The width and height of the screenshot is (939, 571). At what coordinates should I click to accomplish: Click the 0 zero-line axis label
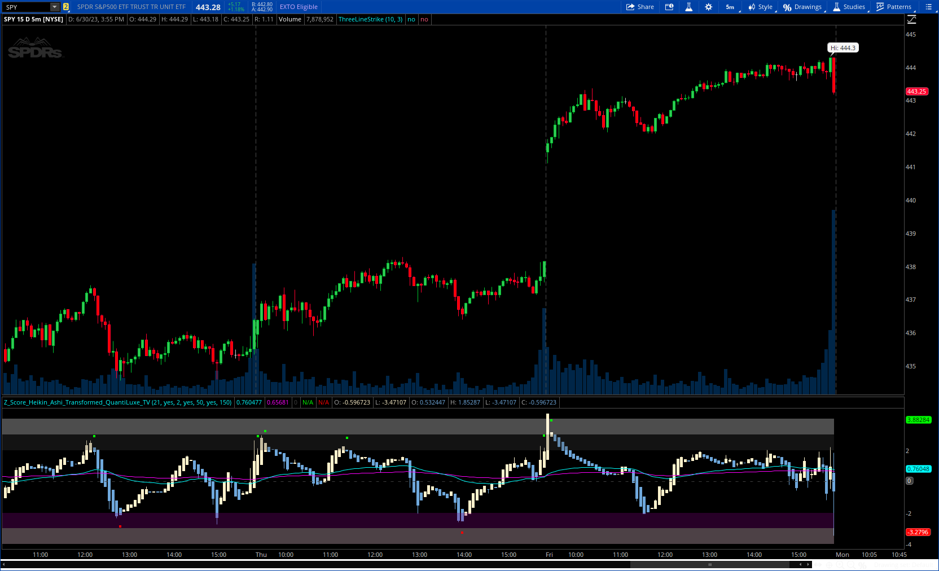coord(909,481)
